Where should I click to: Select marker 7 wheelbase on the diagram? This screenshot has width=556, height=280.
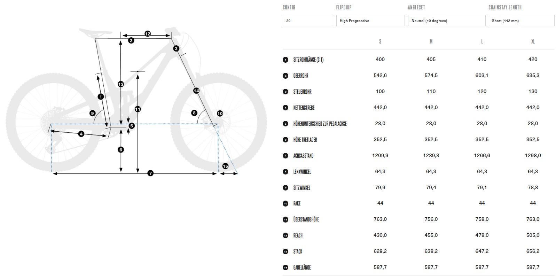pyautogui.click(x=150, y=173)
